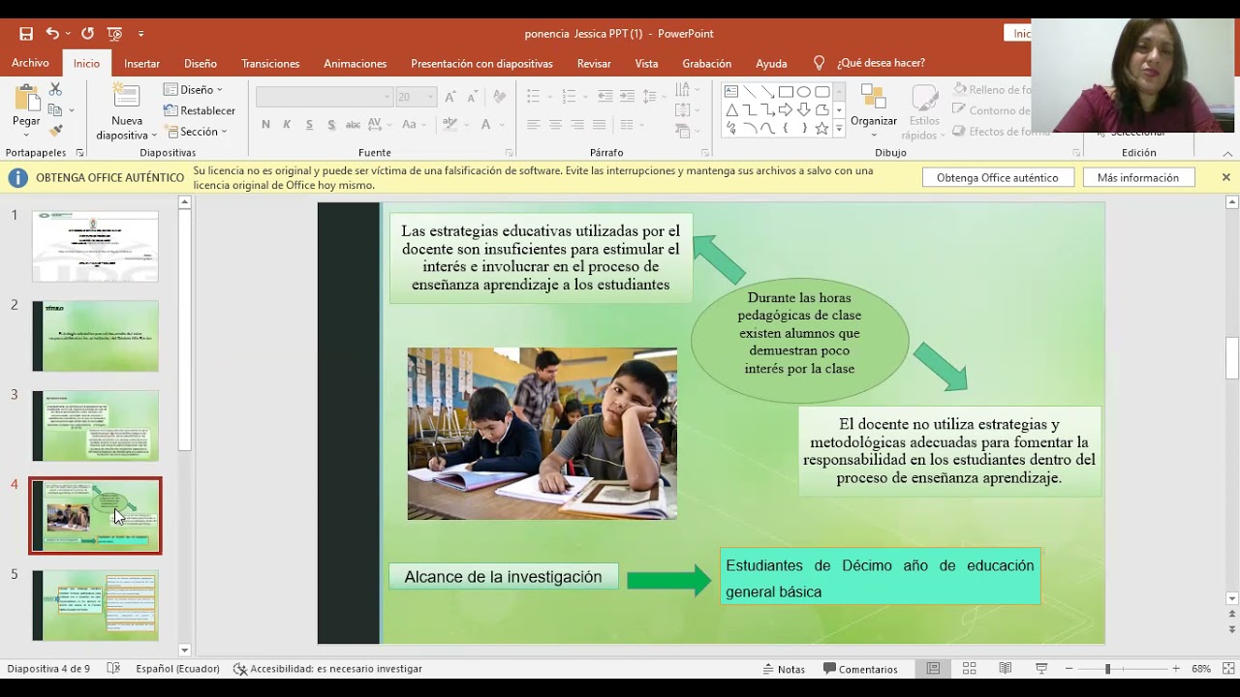Screen dimensions: 1240x697
Task: Switch to the Insertar tab
Action: (141, 63)
